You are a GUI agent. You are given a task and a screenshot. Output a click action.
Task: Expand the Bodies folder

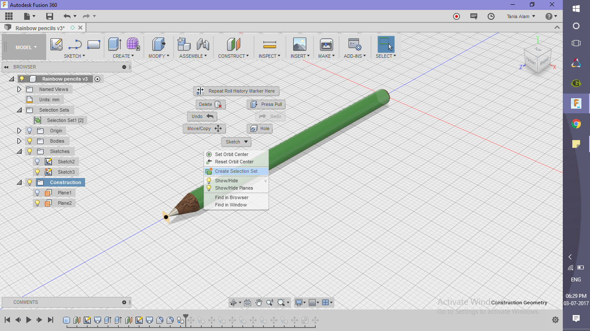point(19,141)
